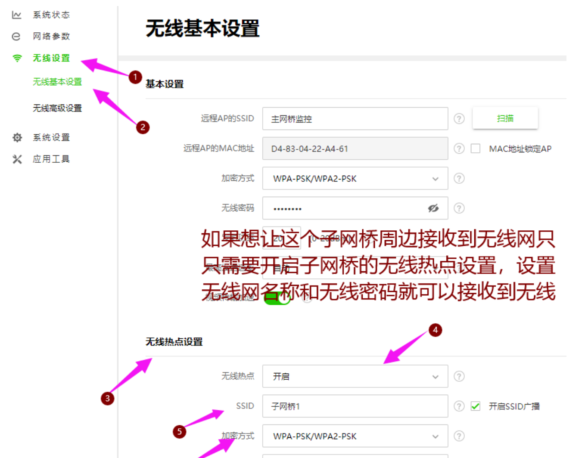Click the System Settings gear icon

[x=17, y=138]
